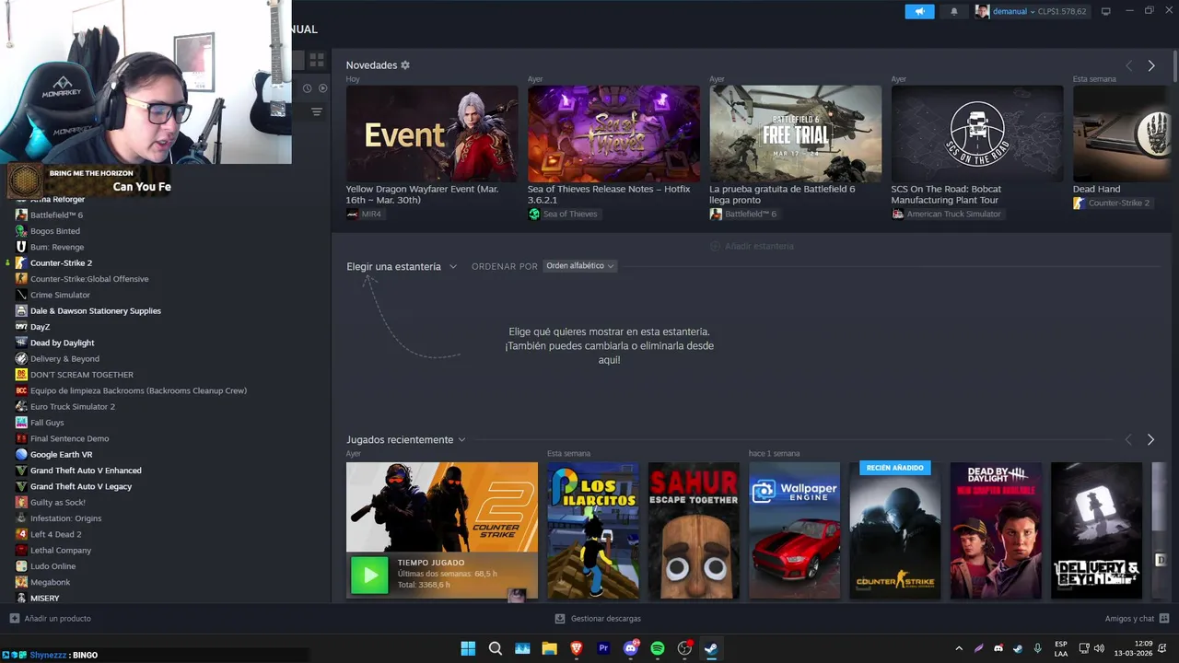
Task: Open Battlefield 6 free trial news
Action: 795,134
